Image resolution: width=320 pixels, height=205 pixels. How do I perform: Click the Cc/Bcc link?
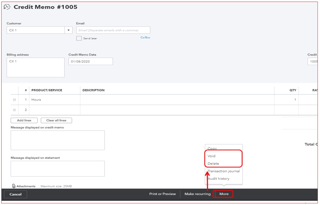(145, 38)
